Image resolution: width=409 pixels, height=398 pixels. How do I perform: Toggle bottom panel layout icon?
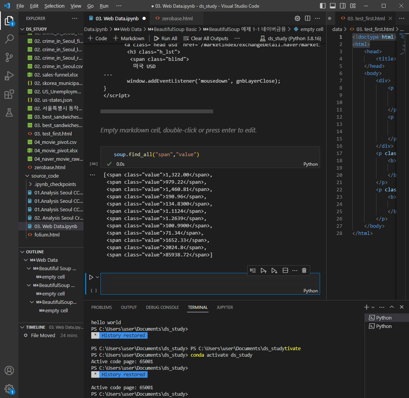click(x=333, y=6)
